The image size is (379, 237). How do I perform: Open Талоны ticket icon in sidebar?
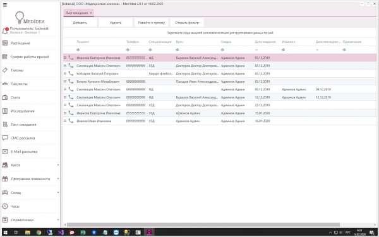tap(5, 70)
